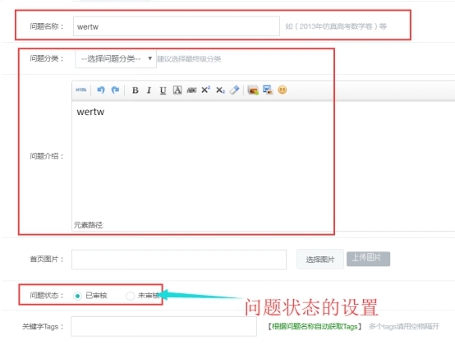Viewport: 455px width, 345px height.
Task: Focus the 问题名称 input field
Action: click(x=177, y=26)
